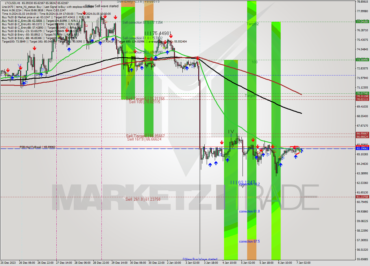Click the '100' label on green band
Image resolution: width=370 pixels, height=266 pixels.
coord(254,62)
